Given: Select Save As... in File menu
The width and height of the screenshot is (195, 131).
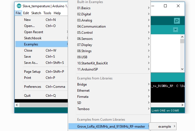Looking at the screenshot, I should pos(31,63).
